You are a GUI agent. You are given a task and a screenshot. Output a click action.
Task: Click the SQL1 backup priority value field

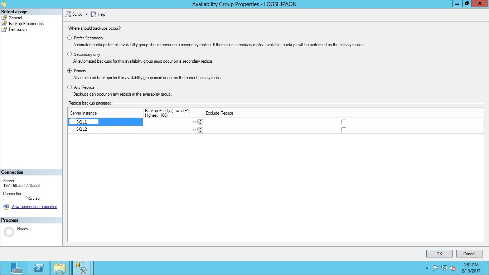[x=171, y=122]
